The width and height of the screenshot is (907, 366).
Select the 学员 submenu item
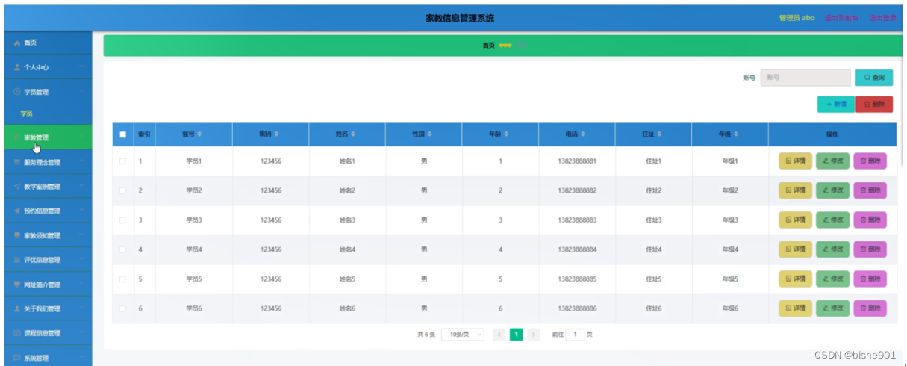27,114
